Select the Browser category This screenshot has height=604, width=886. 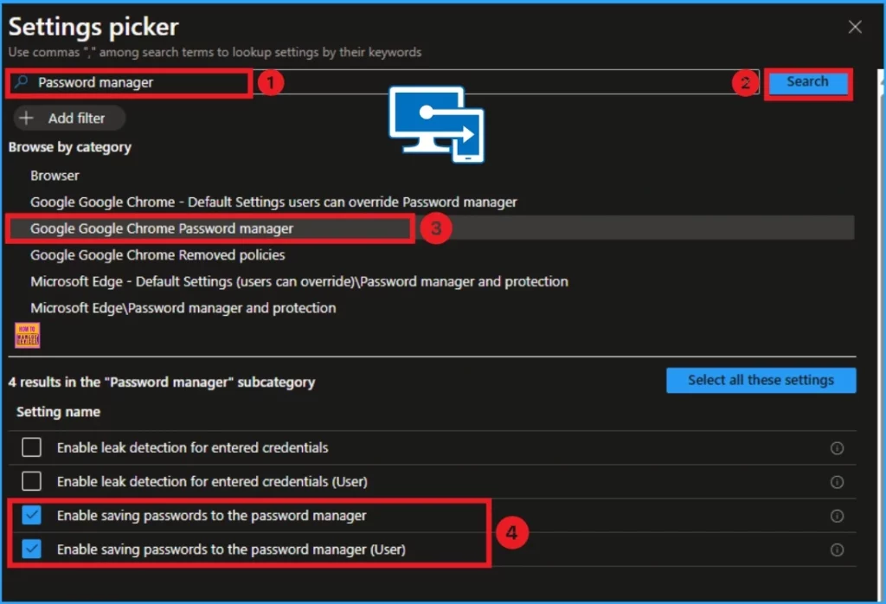pyautogui.click(x=55, y=176)
